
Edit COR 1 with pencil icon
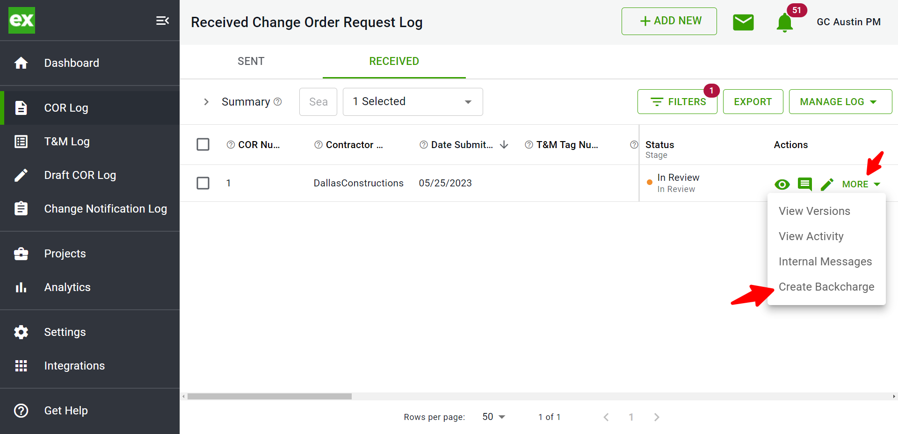point(827,184)
